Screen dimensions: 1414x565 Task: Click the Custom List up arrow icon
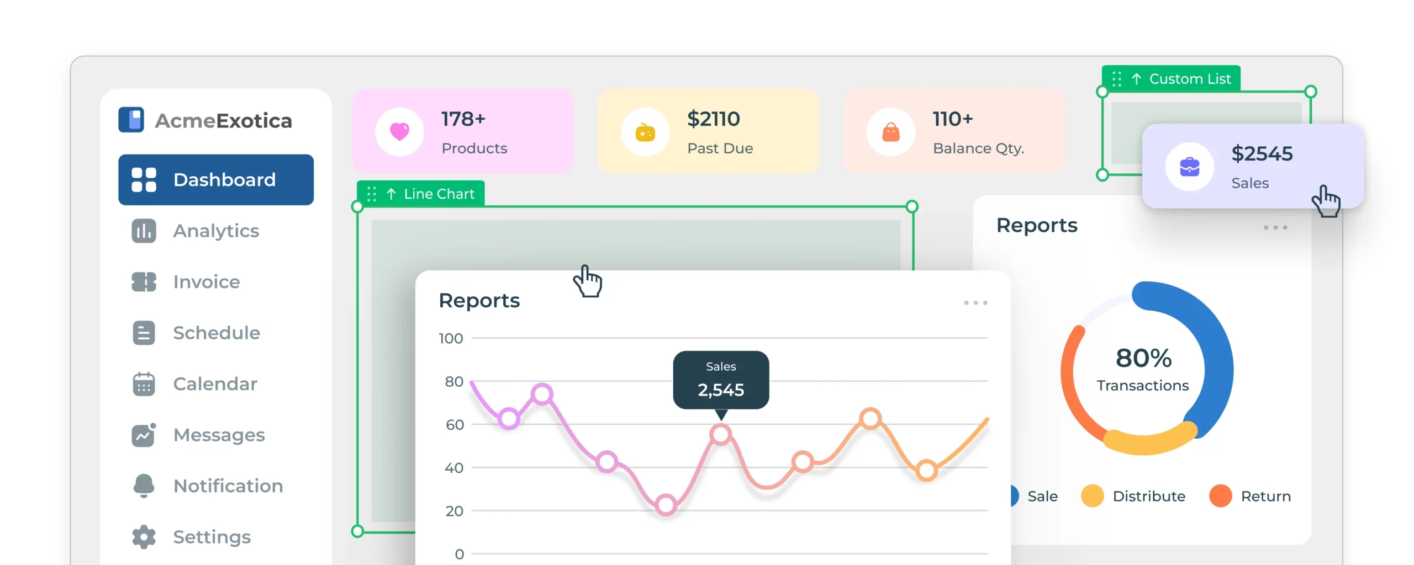point(1136,79)
